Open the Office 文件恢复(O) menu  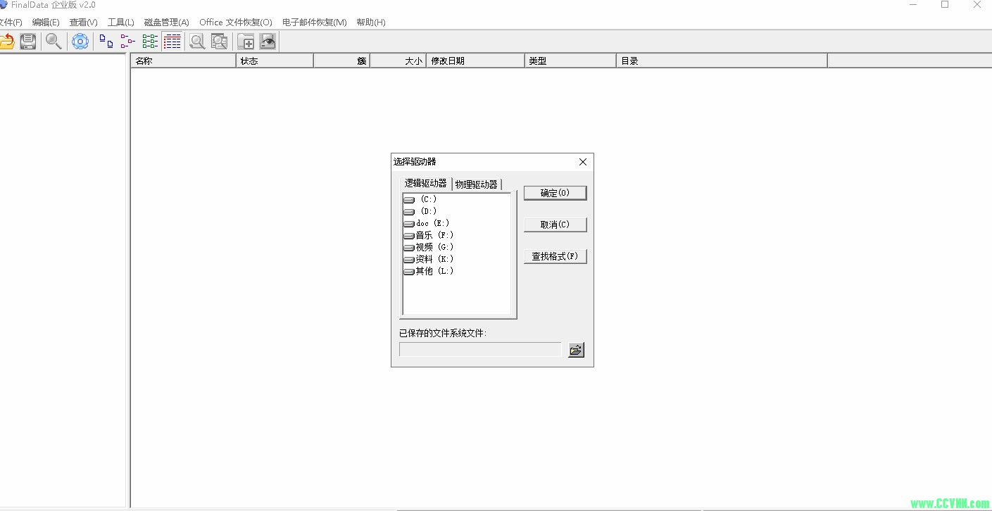coord(236,23)
